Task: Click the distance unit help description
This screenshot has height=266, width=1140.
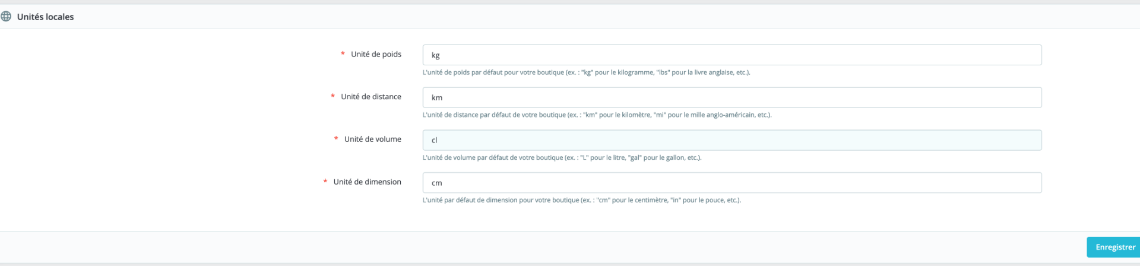Action: click(x=597, y=115)
